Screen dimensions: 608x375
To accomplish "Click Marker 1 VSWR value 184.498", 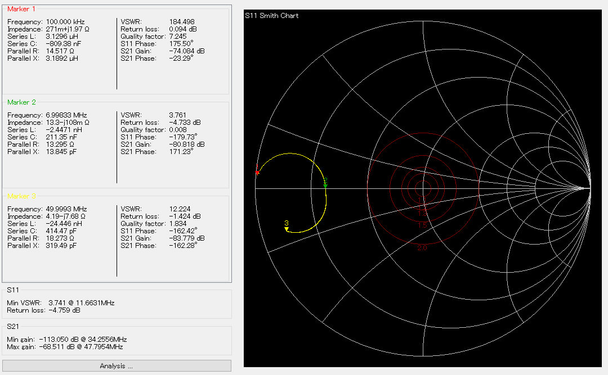I will pyautogui.click(x=182, y=22).
